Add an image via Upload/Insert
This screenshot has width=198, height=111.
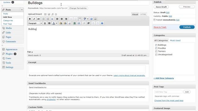pyautogui.click(x=45, y=14)
